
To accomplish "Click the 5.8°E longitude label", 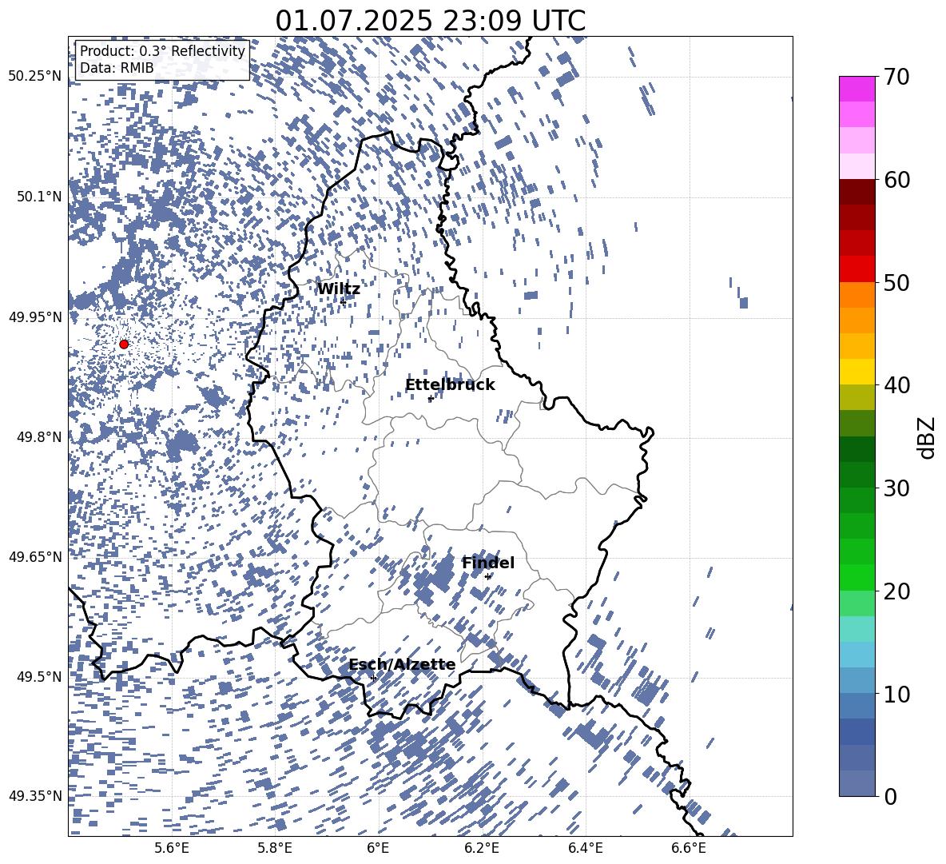I will coord(275,848).
